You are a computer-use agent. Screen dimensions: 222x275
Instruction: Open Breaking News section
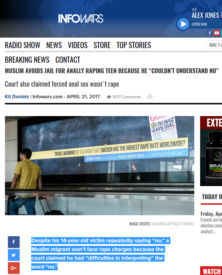pyautogui.click(x=27, y=60)
